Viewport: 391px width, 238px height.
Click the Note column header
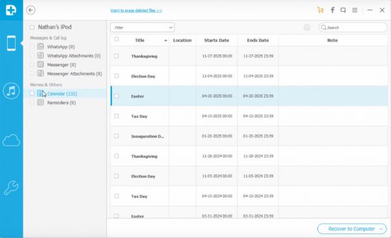pos(332,40)
